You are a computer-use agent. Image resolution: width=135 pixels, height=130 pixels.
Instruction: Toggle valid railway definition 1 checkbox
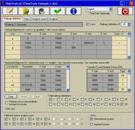coord(50,99)
